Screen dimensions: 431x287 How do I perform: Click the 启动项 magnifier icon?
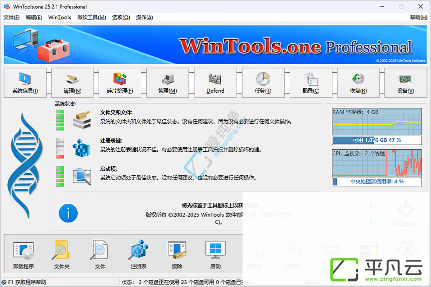click(82, 177)
